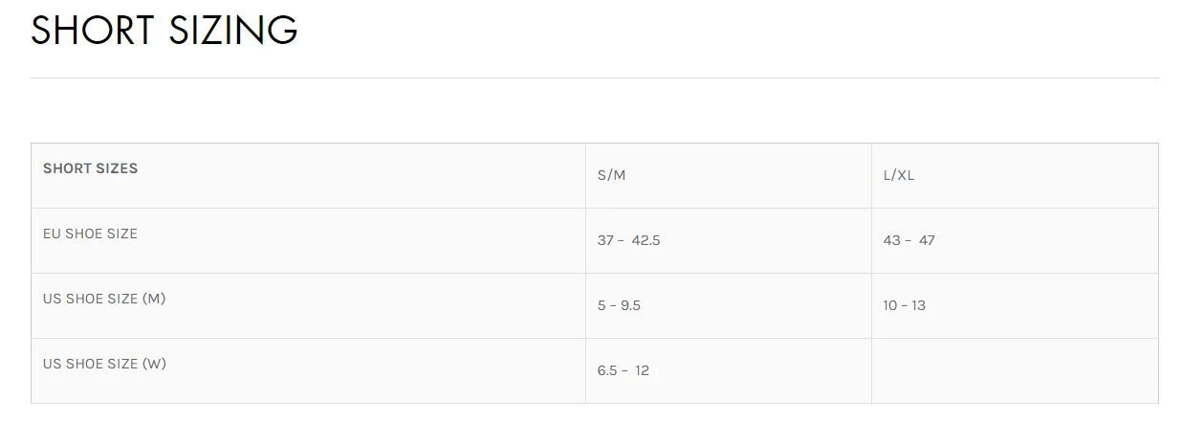Screen dimensions: 1182x423
Task: Click the S/M column header
Action: point(611,175)
